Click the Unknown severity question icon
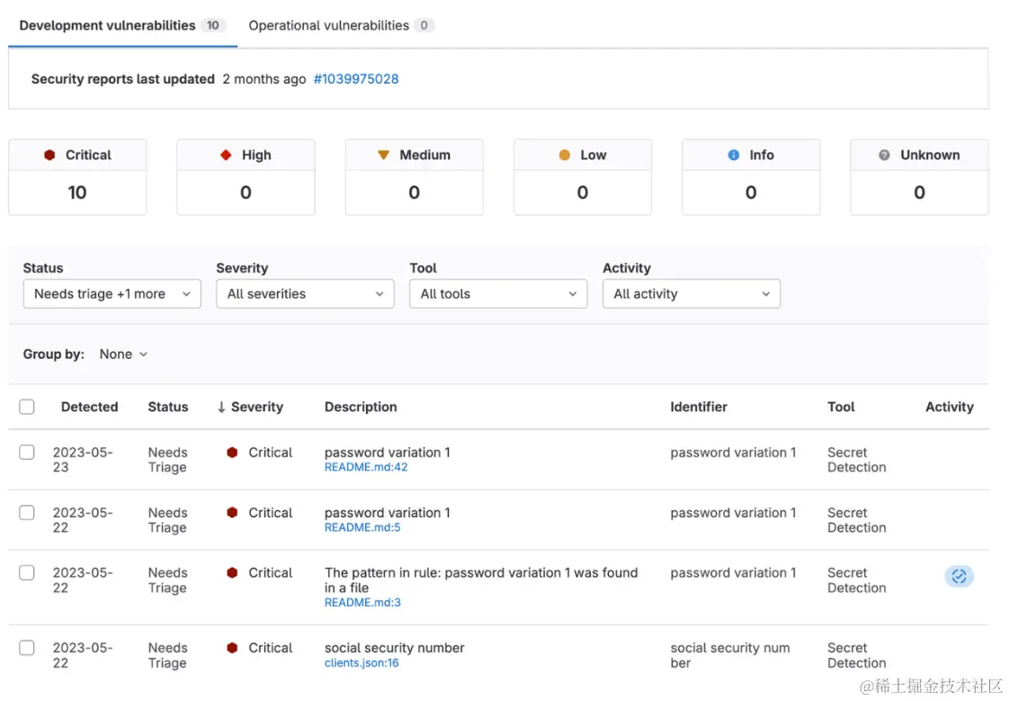This screenshot has height=701, width=1009. pos(885,155)
